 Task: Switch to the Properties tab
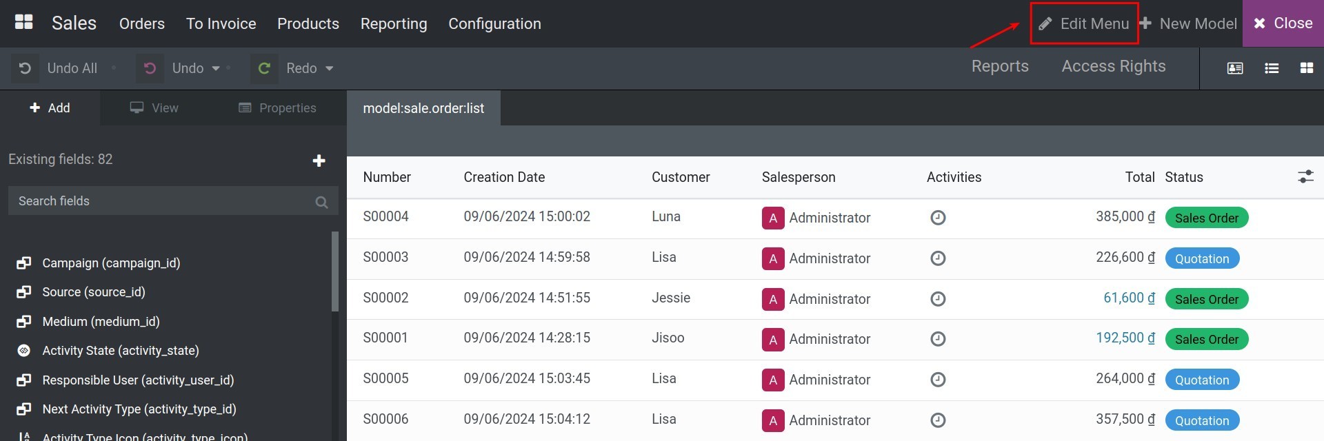tap(277, 108)
